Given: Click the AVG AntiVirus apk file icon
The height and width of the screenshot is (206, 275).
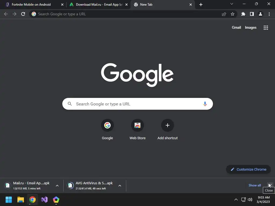Looking at the screenshot, I should coord(70,185).
